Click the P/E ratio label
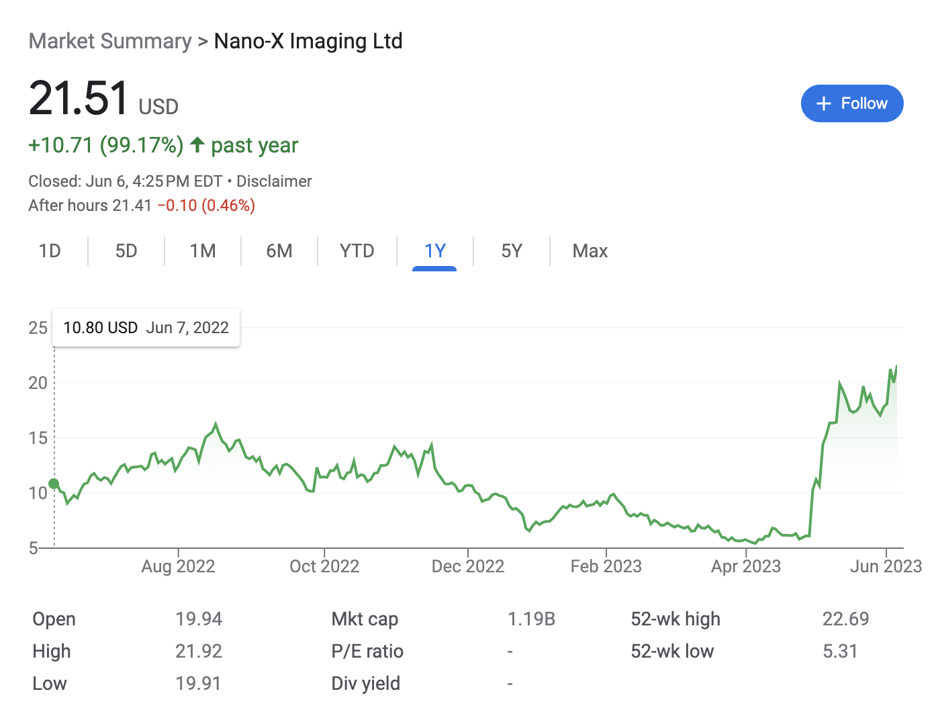This screenshot has height=708, width=936. 367,651
